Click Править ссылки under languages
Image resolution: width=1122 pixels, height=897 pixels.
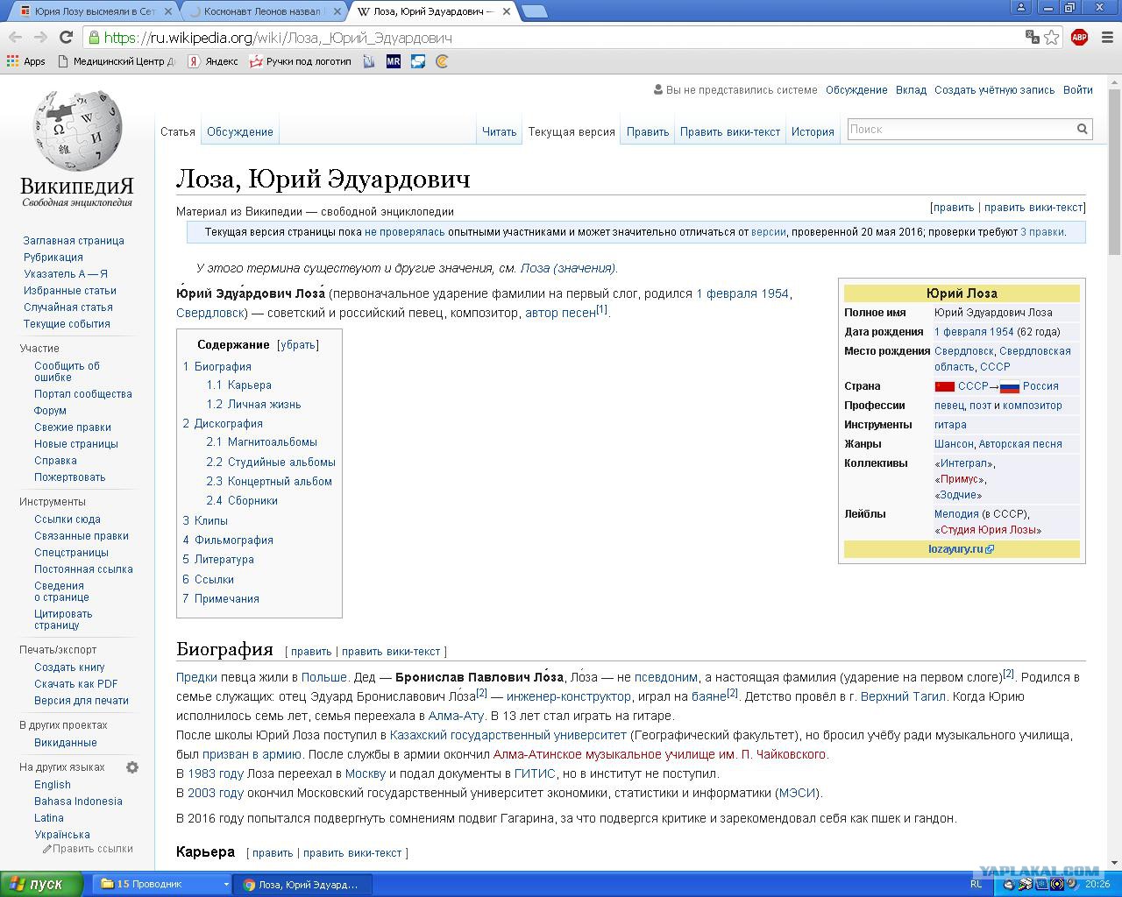88,849
